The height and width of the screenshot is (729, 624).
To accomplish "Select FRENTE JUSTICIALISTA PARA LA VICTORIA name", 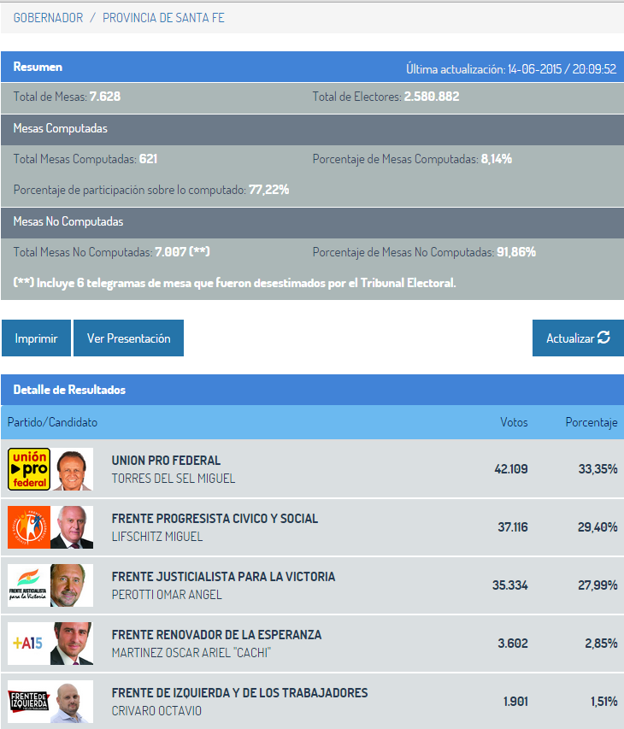I will point(223,577).
